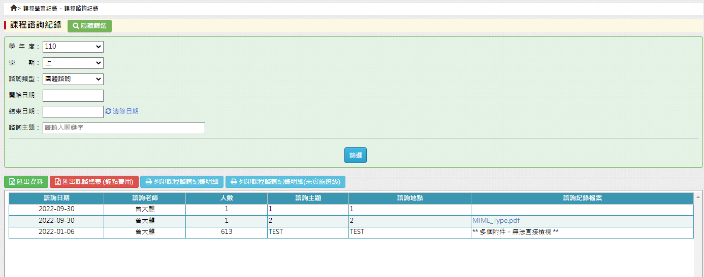Viewport: 704px width, 277px height.
Task: Click the 開始日期 start date field
Action: (73, 95)
